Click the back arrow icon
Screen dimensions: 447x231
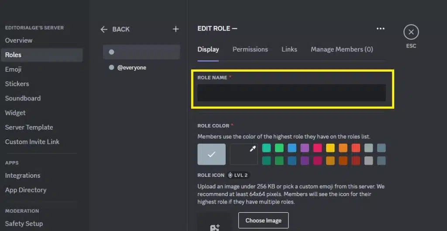(x=104, y=29)
